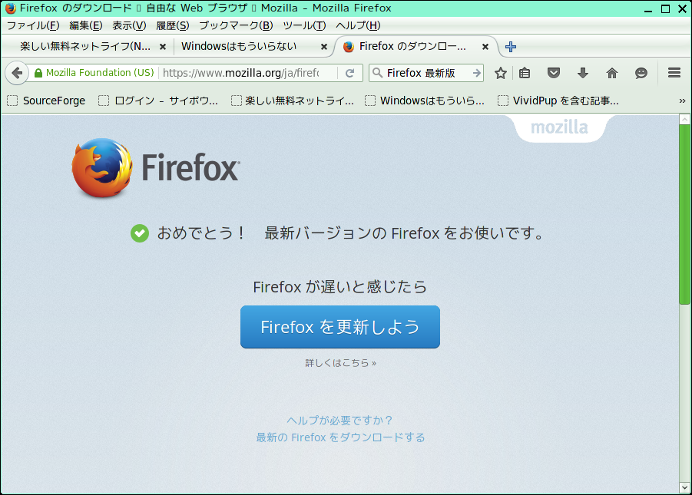This screenshot has width=692, height=495.
Task: Click the browser back arrow button
Action: [x=17, y=73]
